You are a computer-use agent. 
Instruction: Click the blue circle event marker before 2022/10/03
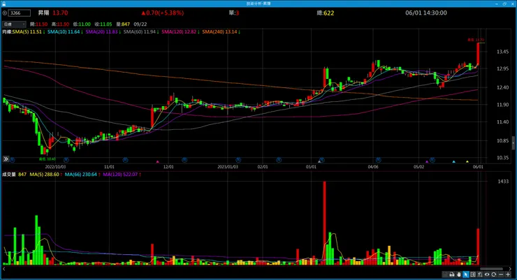coord(12,160)
